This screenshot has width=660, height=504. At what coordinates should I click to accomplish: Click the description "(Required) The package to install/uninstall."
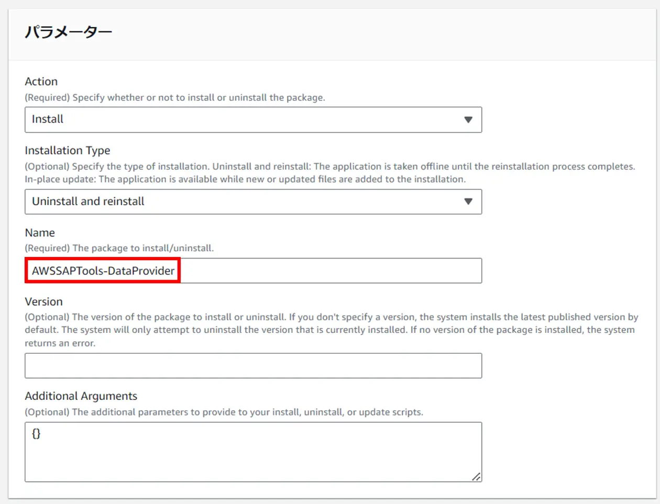pos(119,248)
